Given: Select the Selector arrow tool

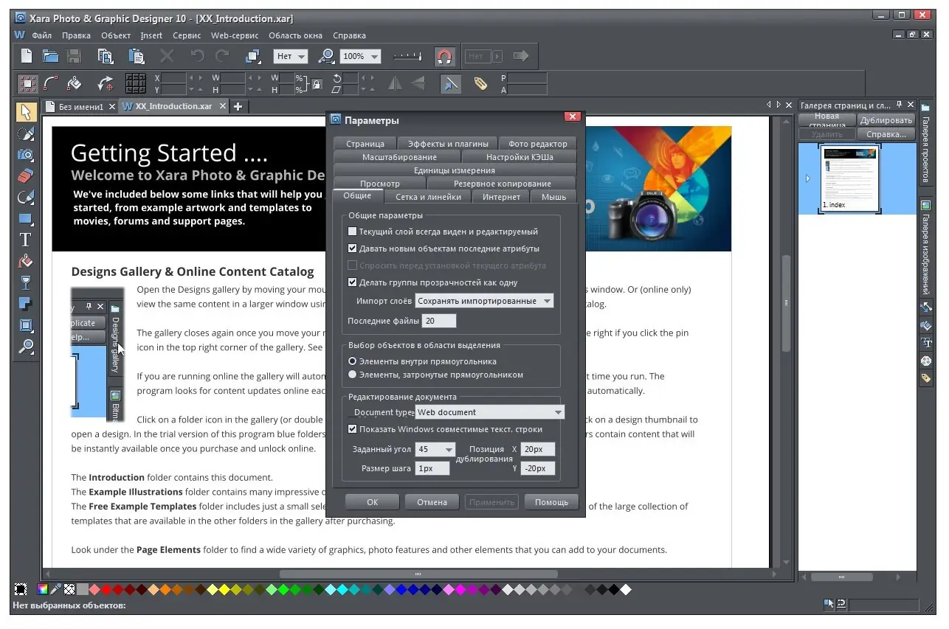Looking at the screenshot, I should click(x=26, y=112).
